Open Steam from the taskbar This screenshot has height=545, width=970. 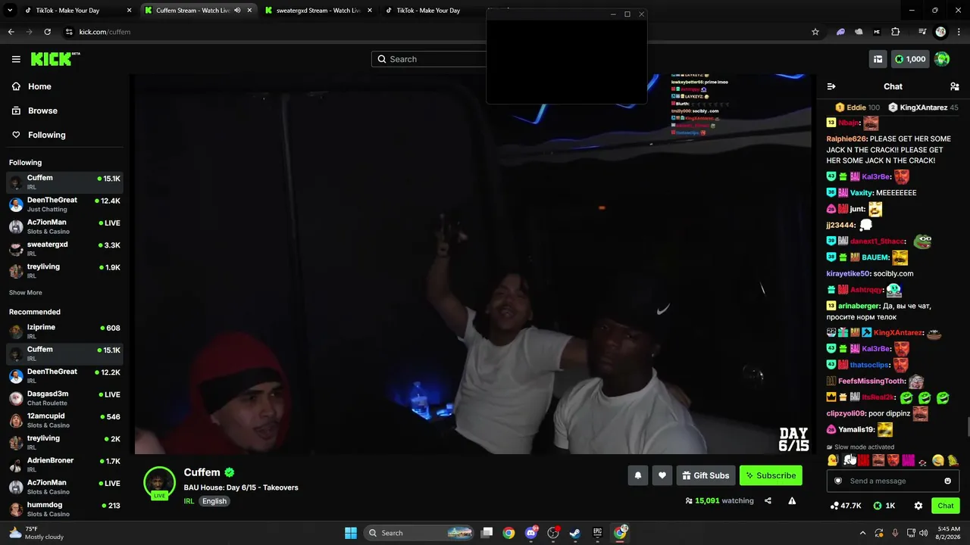575,533
